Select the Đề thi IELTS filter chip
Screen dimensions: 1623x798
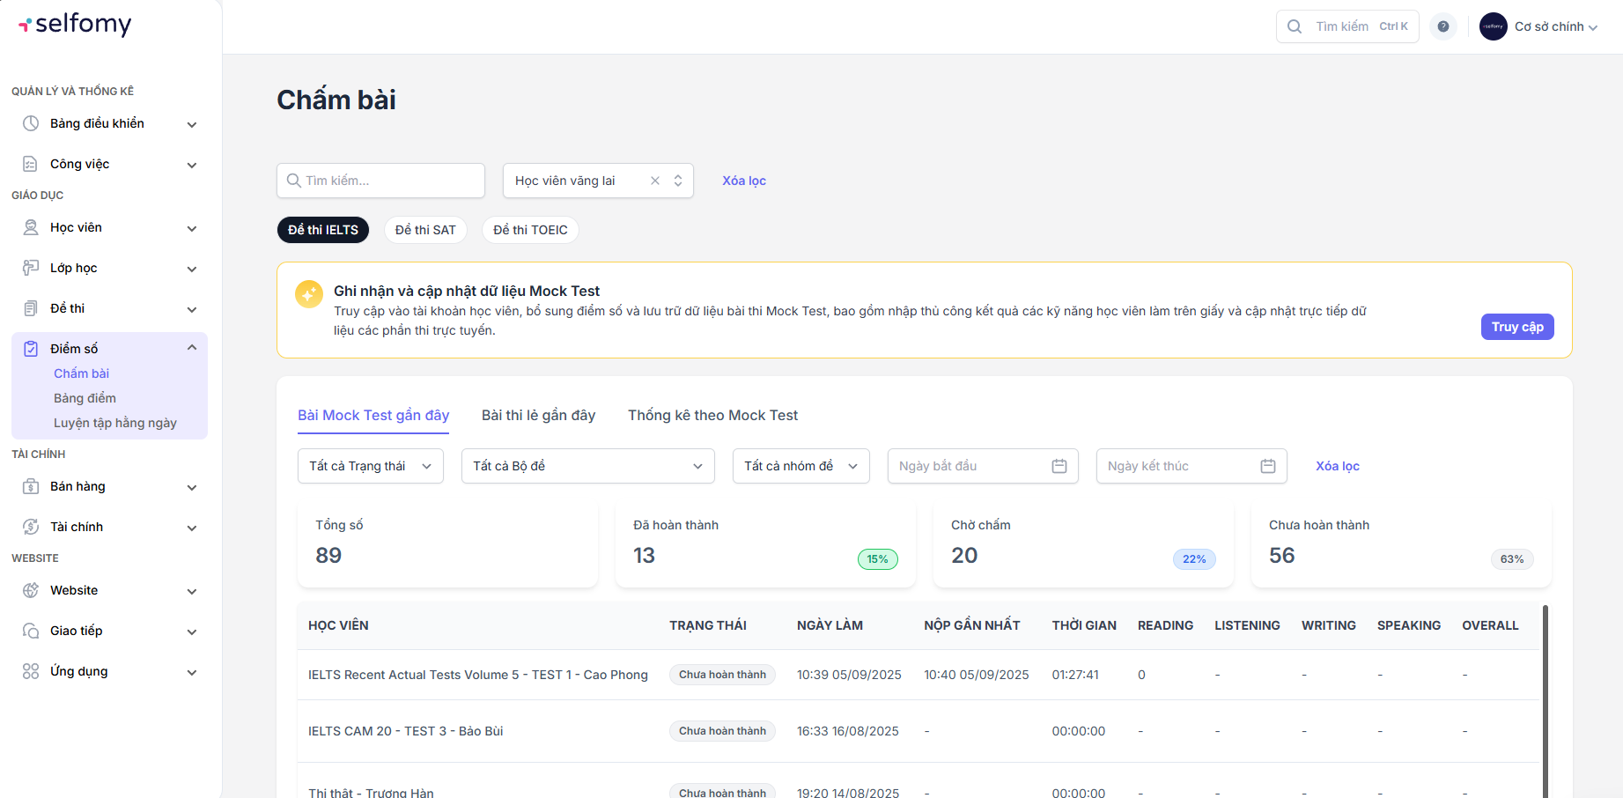(322, 230)
